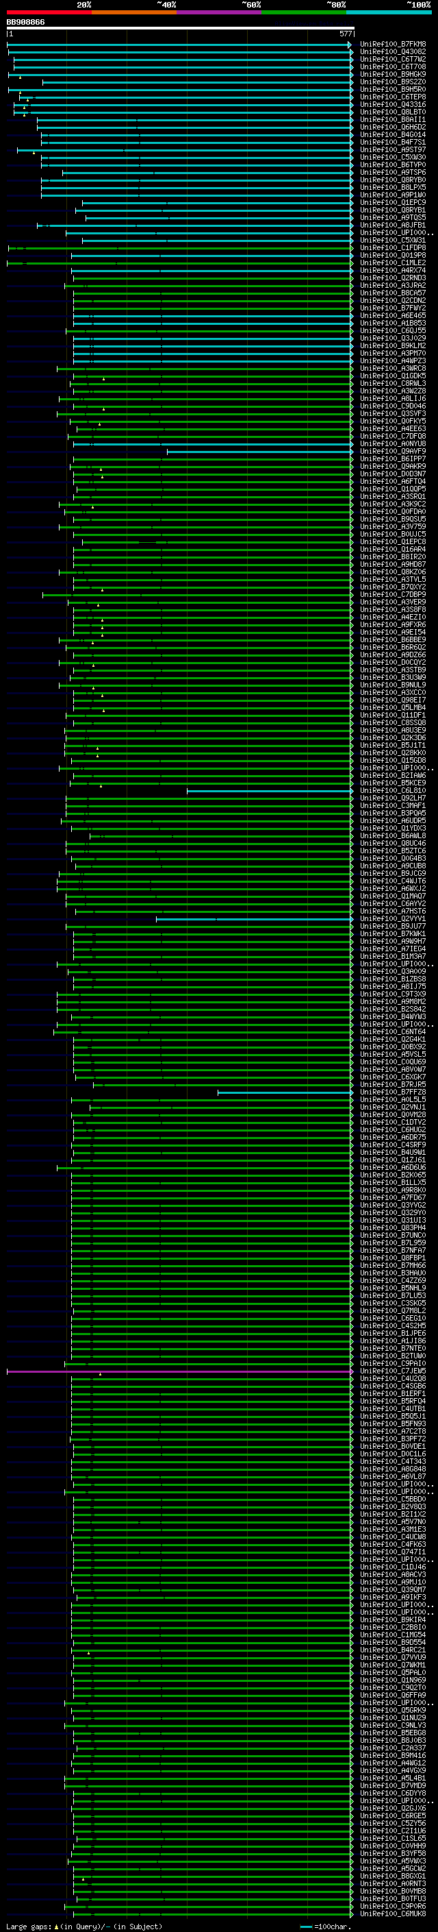
Task: Open hit UniRef100_B9HGK9
Action: coord(393,74)
